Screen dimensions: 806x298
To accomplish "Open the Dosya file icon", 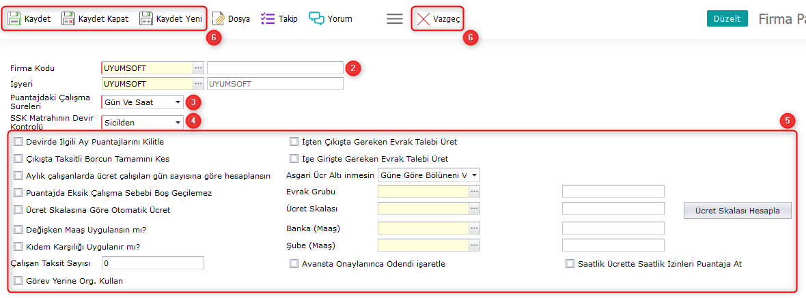I will (x=219, y=19).
